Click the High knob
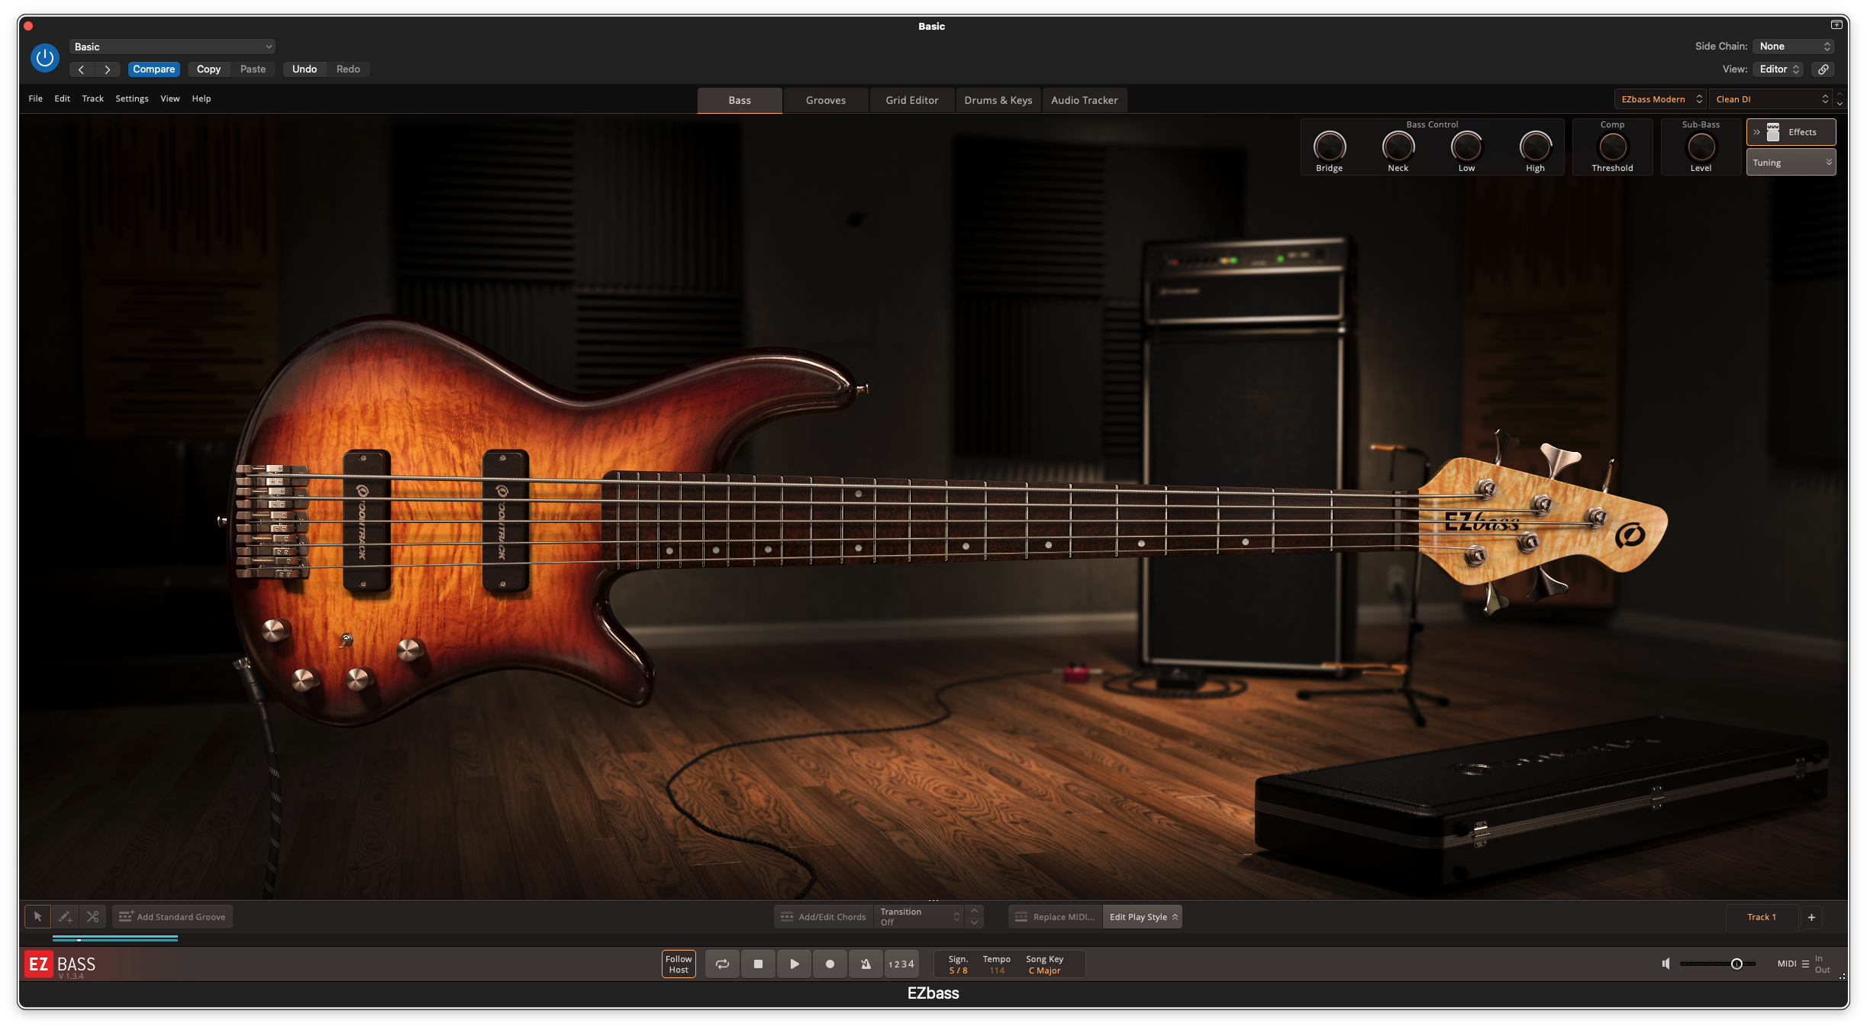This screenshot has height=1030, width=1867. point(1536,147)
